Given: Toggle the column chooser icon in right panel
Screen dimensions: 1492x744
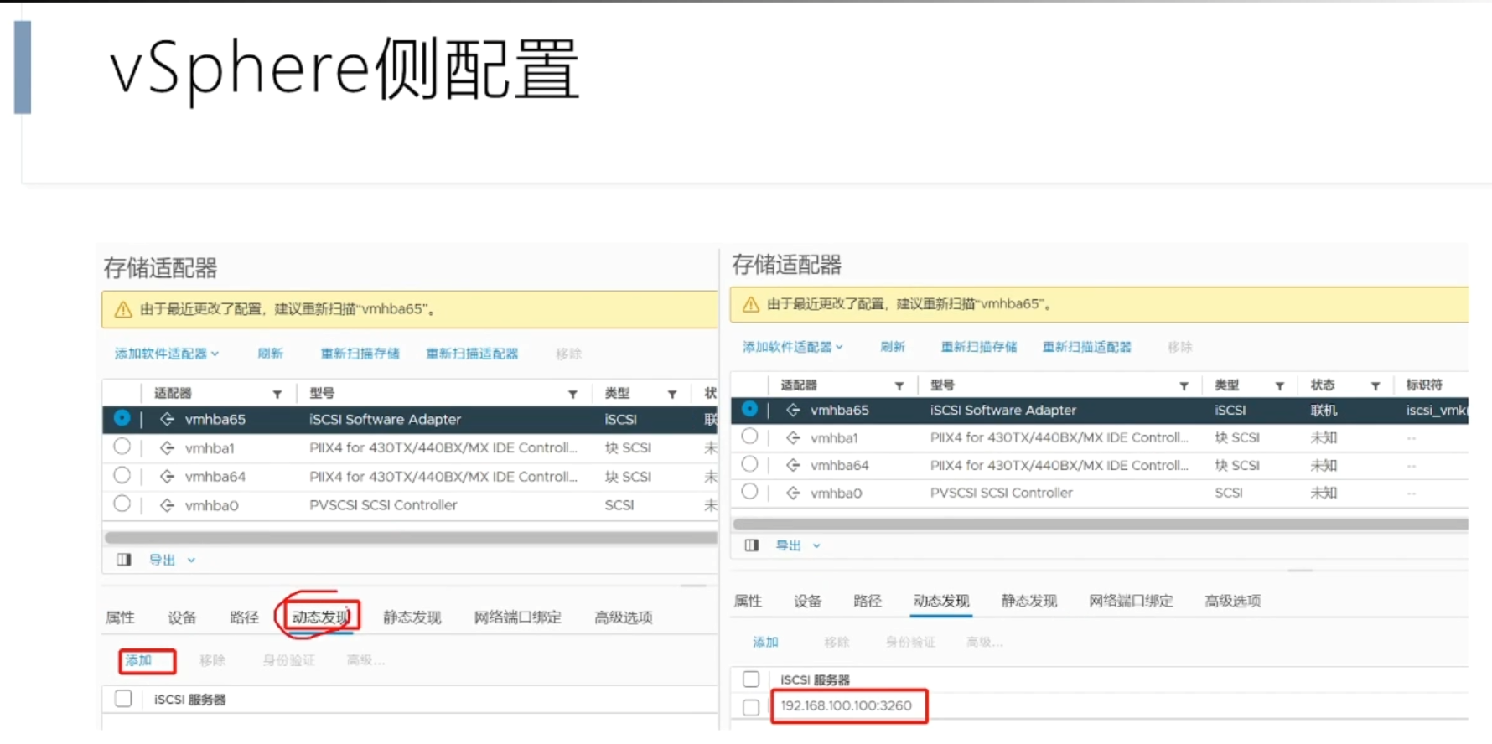Looking at the screenshot, I should tap(752, 545).
